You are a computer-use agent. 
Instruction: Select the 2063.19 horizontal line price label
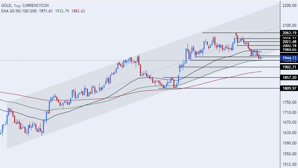pos(289,33)
